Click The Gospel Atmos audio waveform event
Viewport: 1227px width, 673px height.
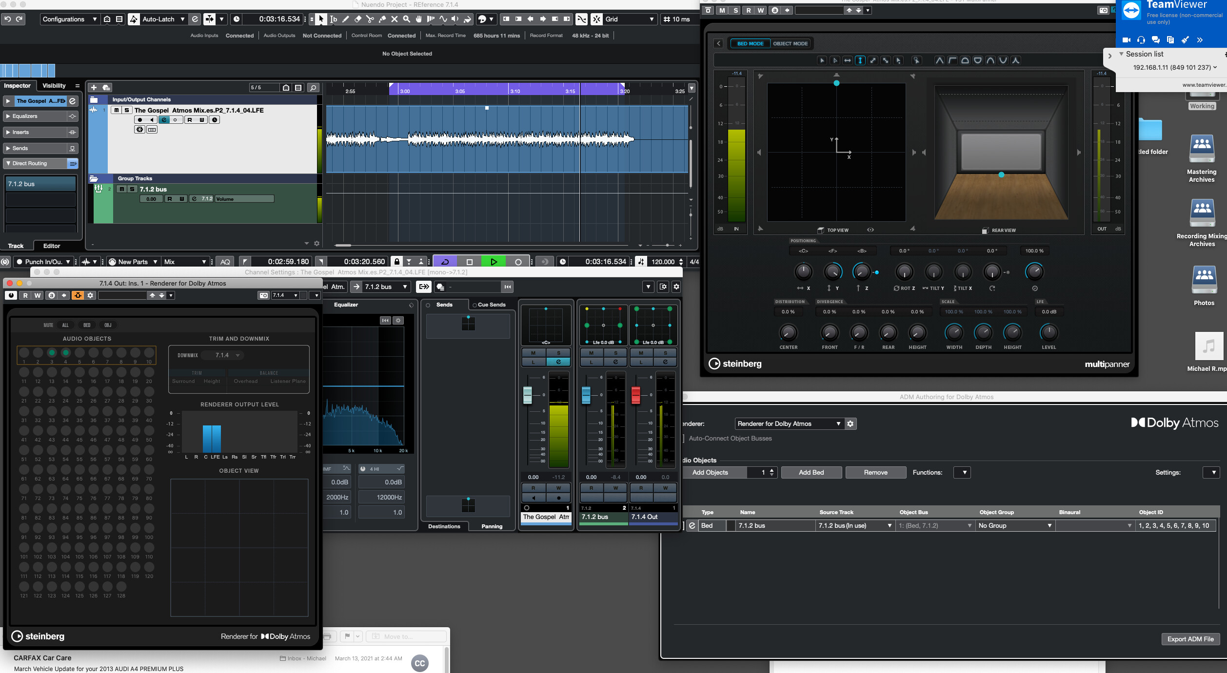pos(507,139)
